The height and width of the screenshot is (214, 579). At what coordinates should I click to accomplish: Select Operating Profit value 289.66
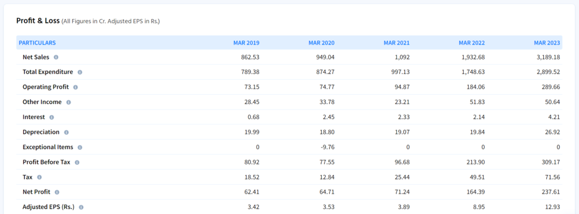coord(551,87)
